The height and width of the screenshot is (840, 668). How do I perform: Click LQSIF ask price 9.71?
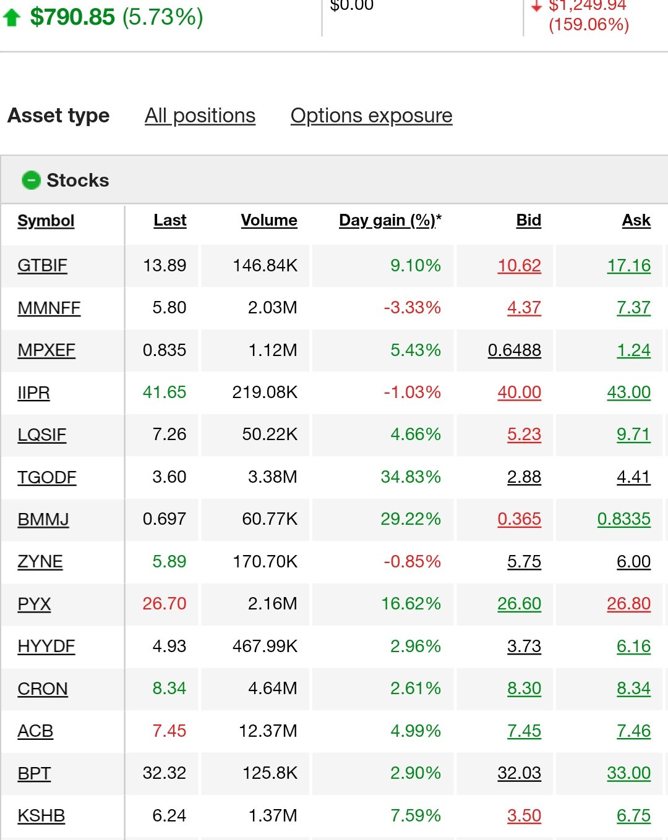(634, 435)
